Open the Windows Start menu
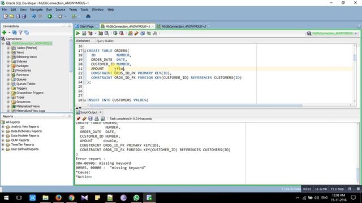The width and height of the screenshot is (362, 203). point(6,198)
